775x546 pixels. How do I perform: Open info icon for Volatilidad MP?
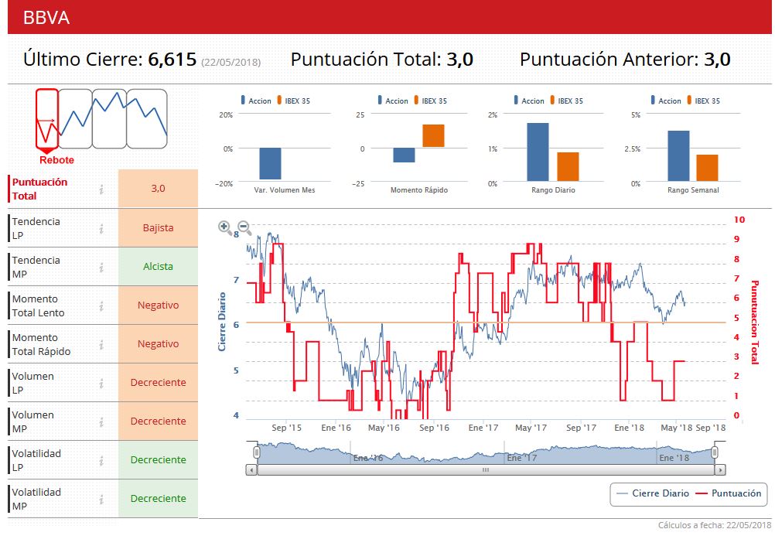[x=101, y=499]
